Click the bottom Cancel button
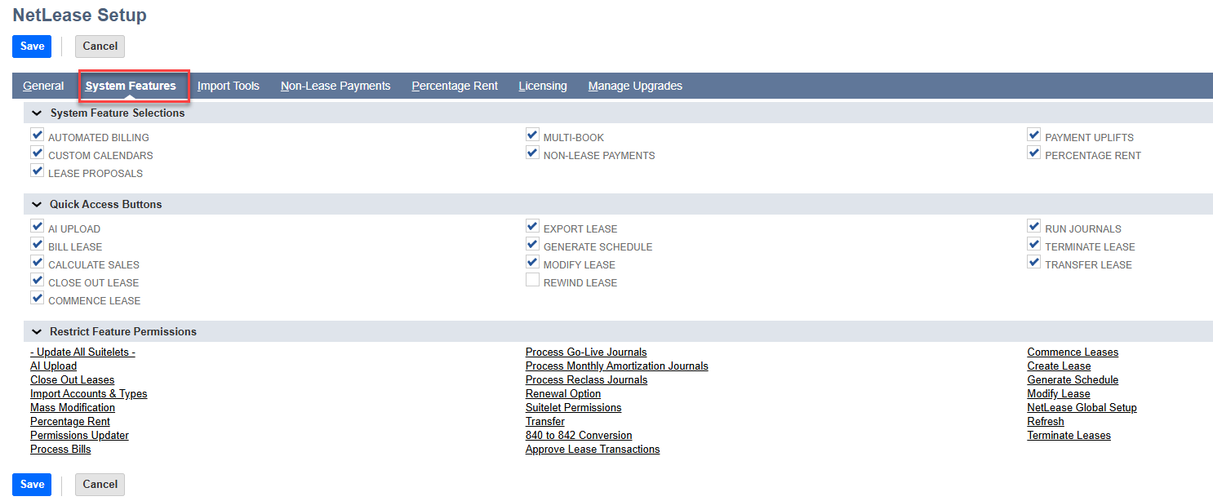This screenshot has width=1213, height=501. click(100, 485)
